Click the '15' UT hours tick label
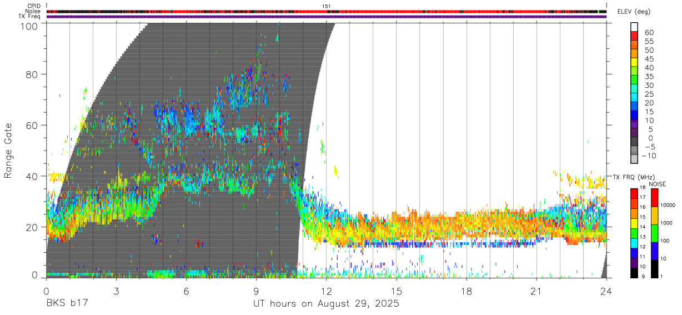This screenshot has height=315, width=682. 397,291
